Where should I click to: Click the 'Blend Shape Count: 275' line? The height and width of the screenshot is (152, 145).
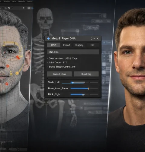click(x=62, y=67)
